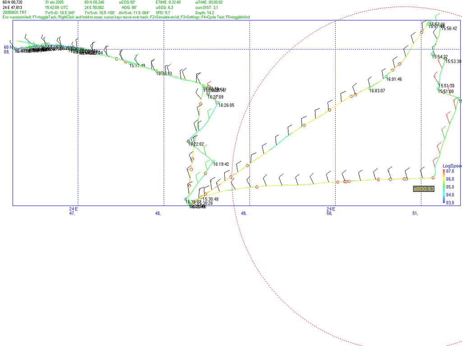This screenshot has width=462, height=346.
Task: Click the 'uiCOG:90°' course readout
Action: [127, 2]
